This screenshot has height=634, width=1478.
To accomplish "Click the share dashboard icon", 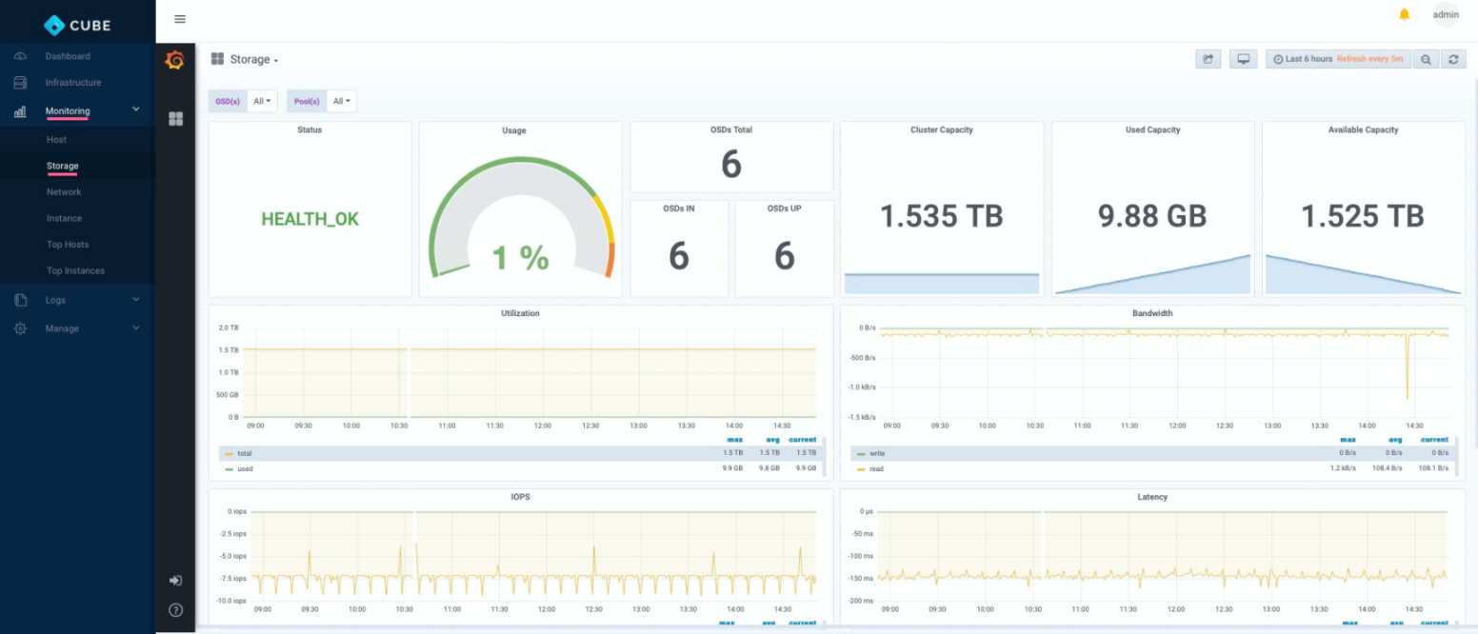I will click(x=1208, y=59).
